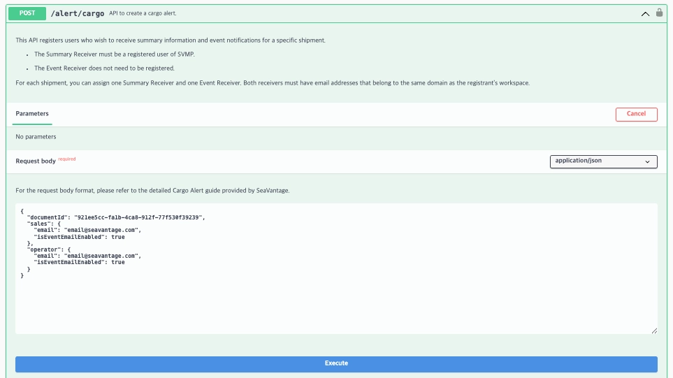This screenshot has height=378, width=673.
Task: Grab the textarea resize handle corner
Action: 654,330
